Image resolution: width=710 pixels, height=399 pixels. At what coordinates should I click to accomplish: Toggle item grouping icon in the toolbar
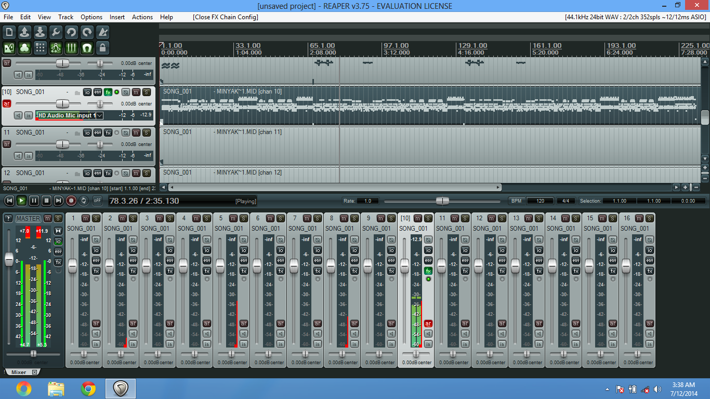(x=25, y=48)
